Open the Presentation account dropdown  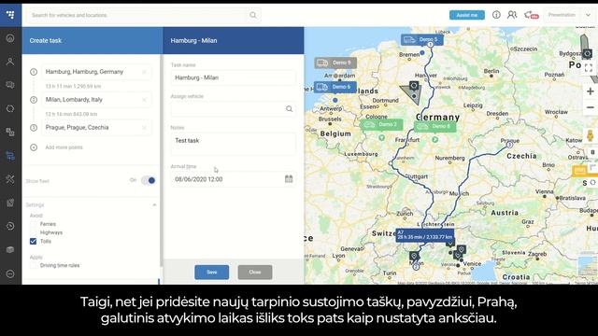click(570, 15)
